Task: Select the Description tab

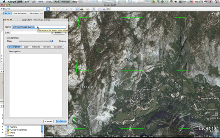Action: (15, 47)
